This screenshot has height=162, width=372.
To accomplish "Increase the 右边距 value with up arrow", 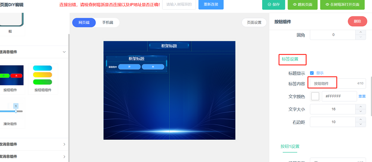I will coord(360,120).
